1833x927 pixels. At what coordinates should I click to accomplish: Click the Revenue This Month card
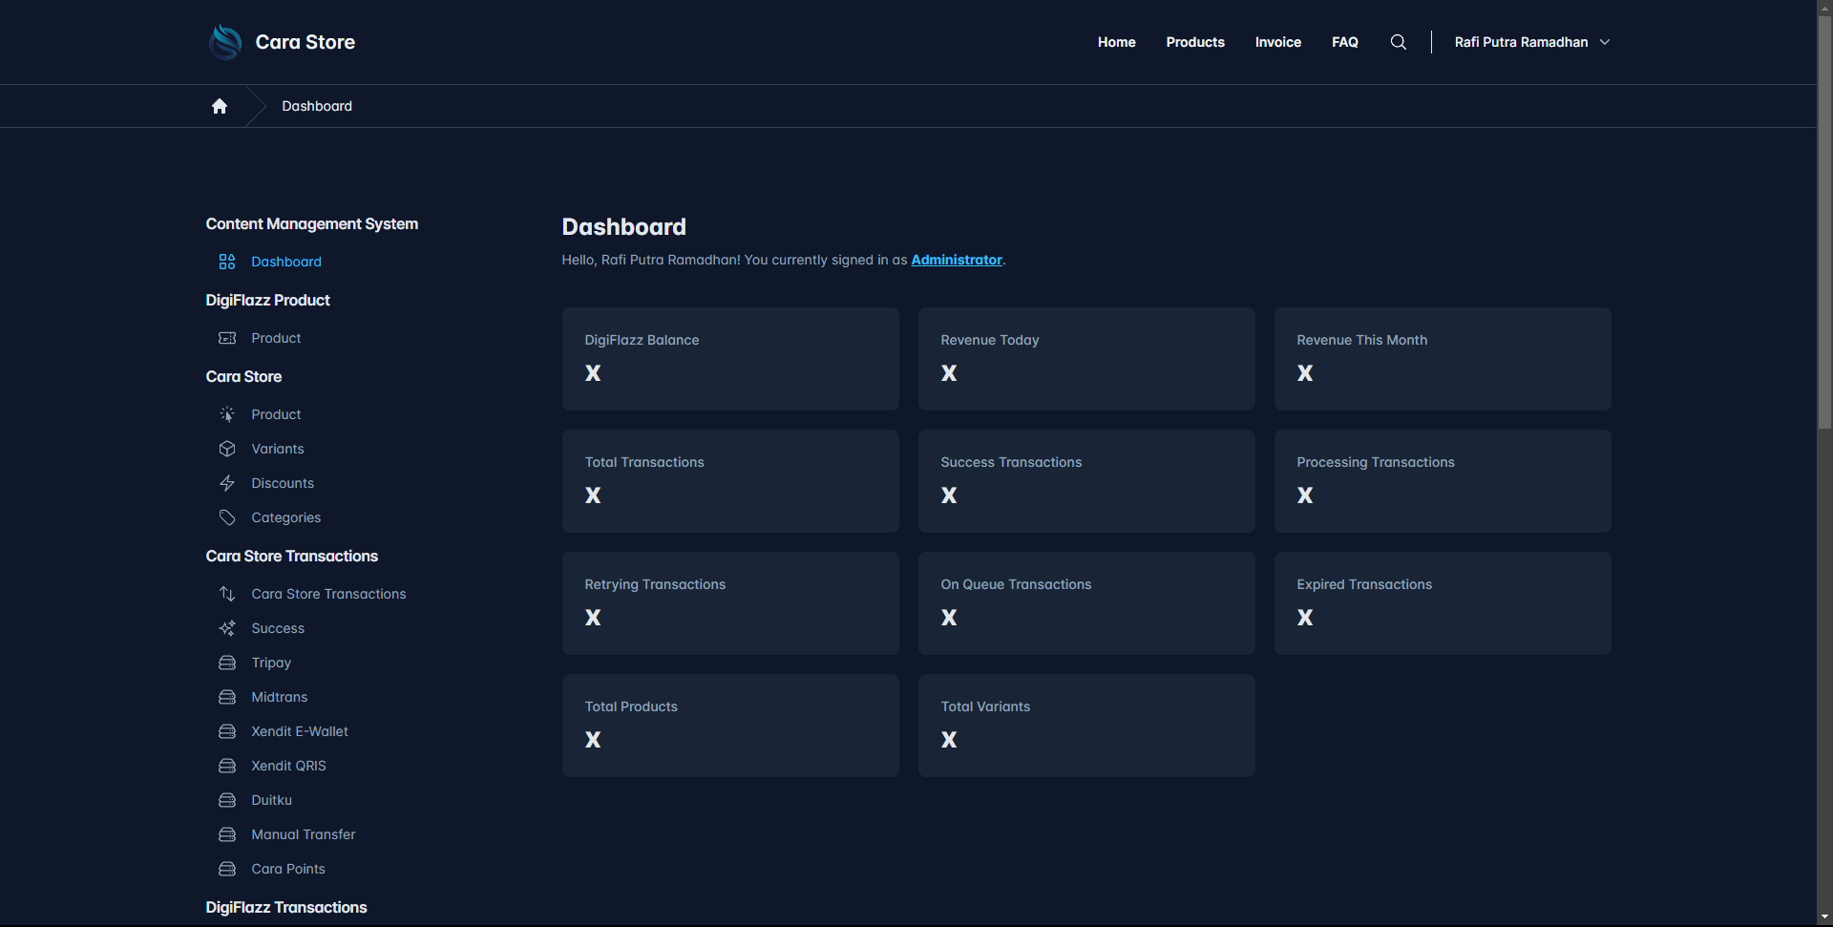[1443, 359]
